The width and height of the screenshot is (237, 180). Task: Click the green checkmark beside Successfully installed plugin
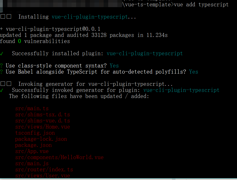pyautogui.click(x=2, y=54)
